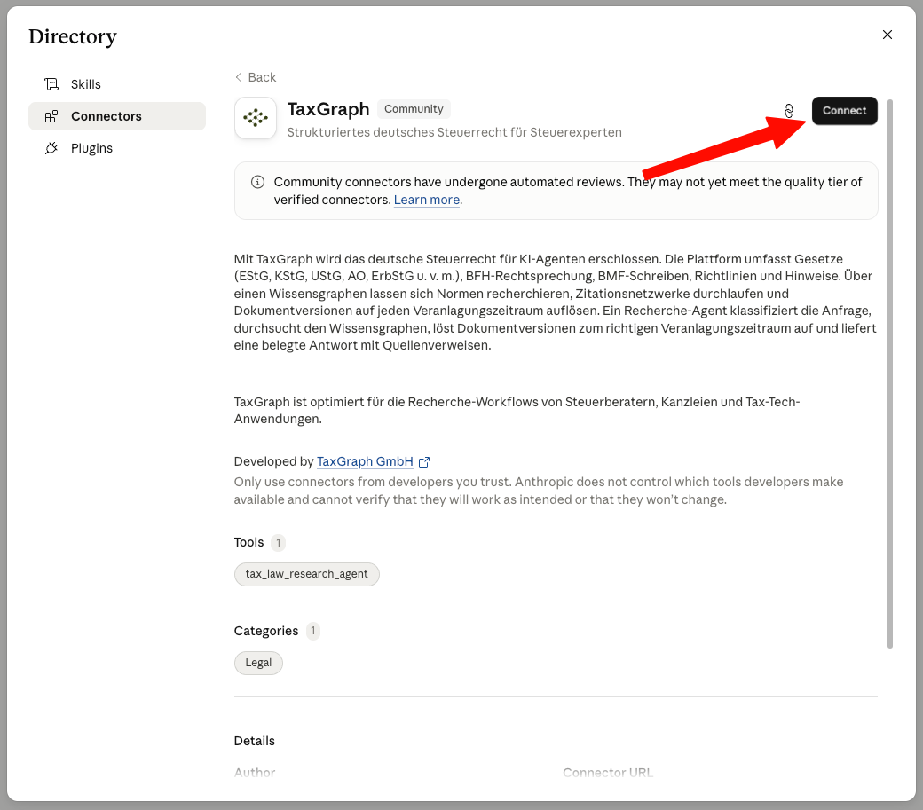This screenshot has height=810, width=923.
Task: Select the Legal category chip
Action: coord(258,663)
